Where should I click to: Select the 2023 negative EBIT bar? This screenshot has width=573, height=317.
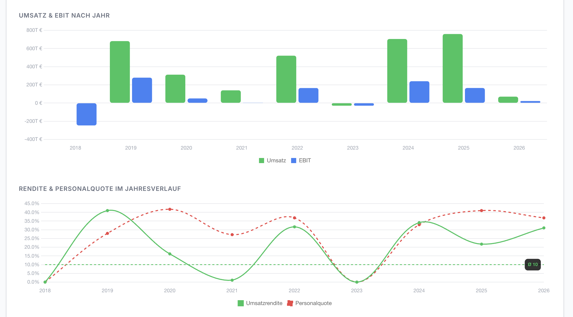point(364,104)
